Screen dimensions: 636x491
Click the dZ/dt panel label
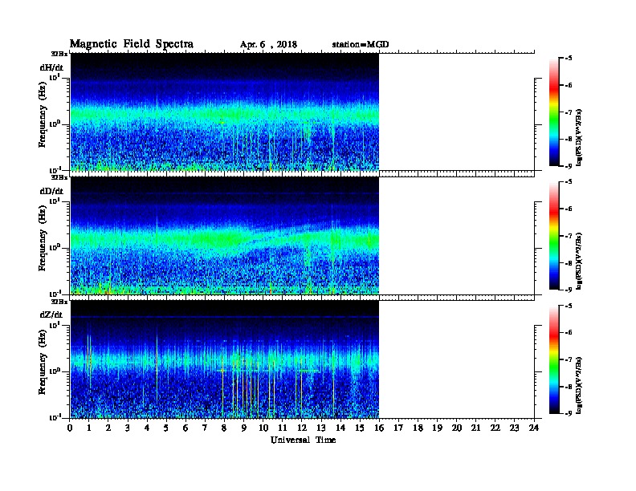[x=51, y=314]
